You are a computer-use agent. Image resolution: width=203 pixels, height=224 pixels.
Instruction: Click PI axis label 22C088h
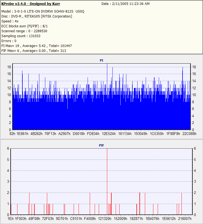click(x=189, y=134)
